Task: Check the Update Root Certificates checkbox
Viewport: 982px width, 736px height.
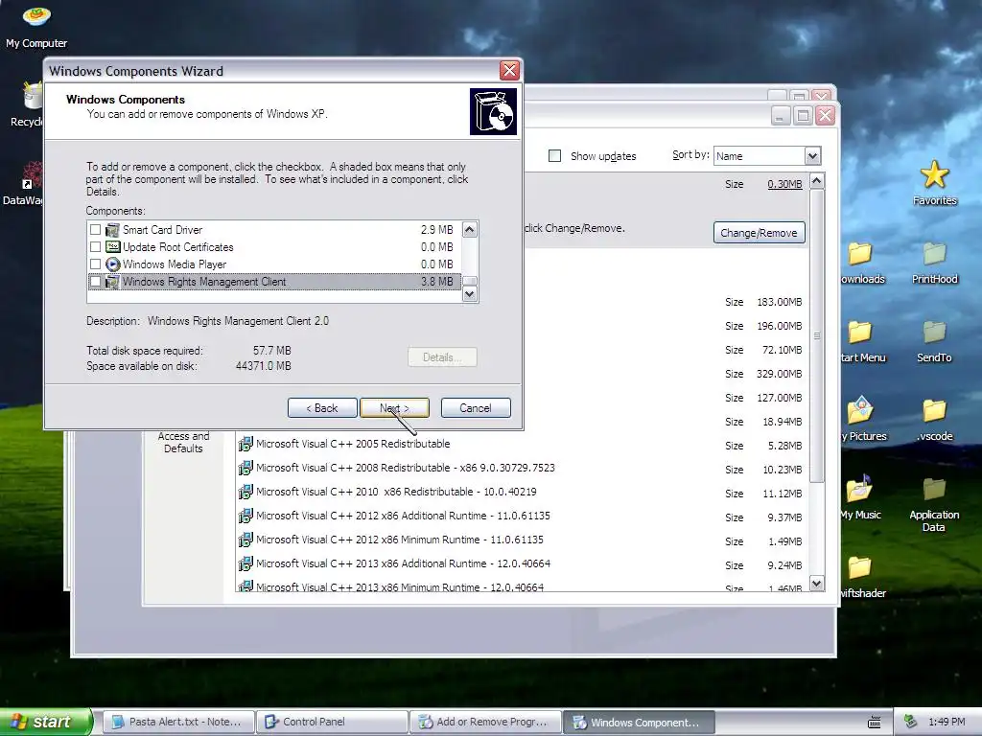Action: 95,246
